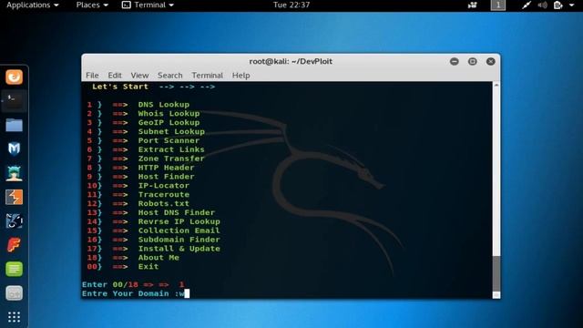
Task: Open the green notes icon in dock
Action: click(15, 269)
